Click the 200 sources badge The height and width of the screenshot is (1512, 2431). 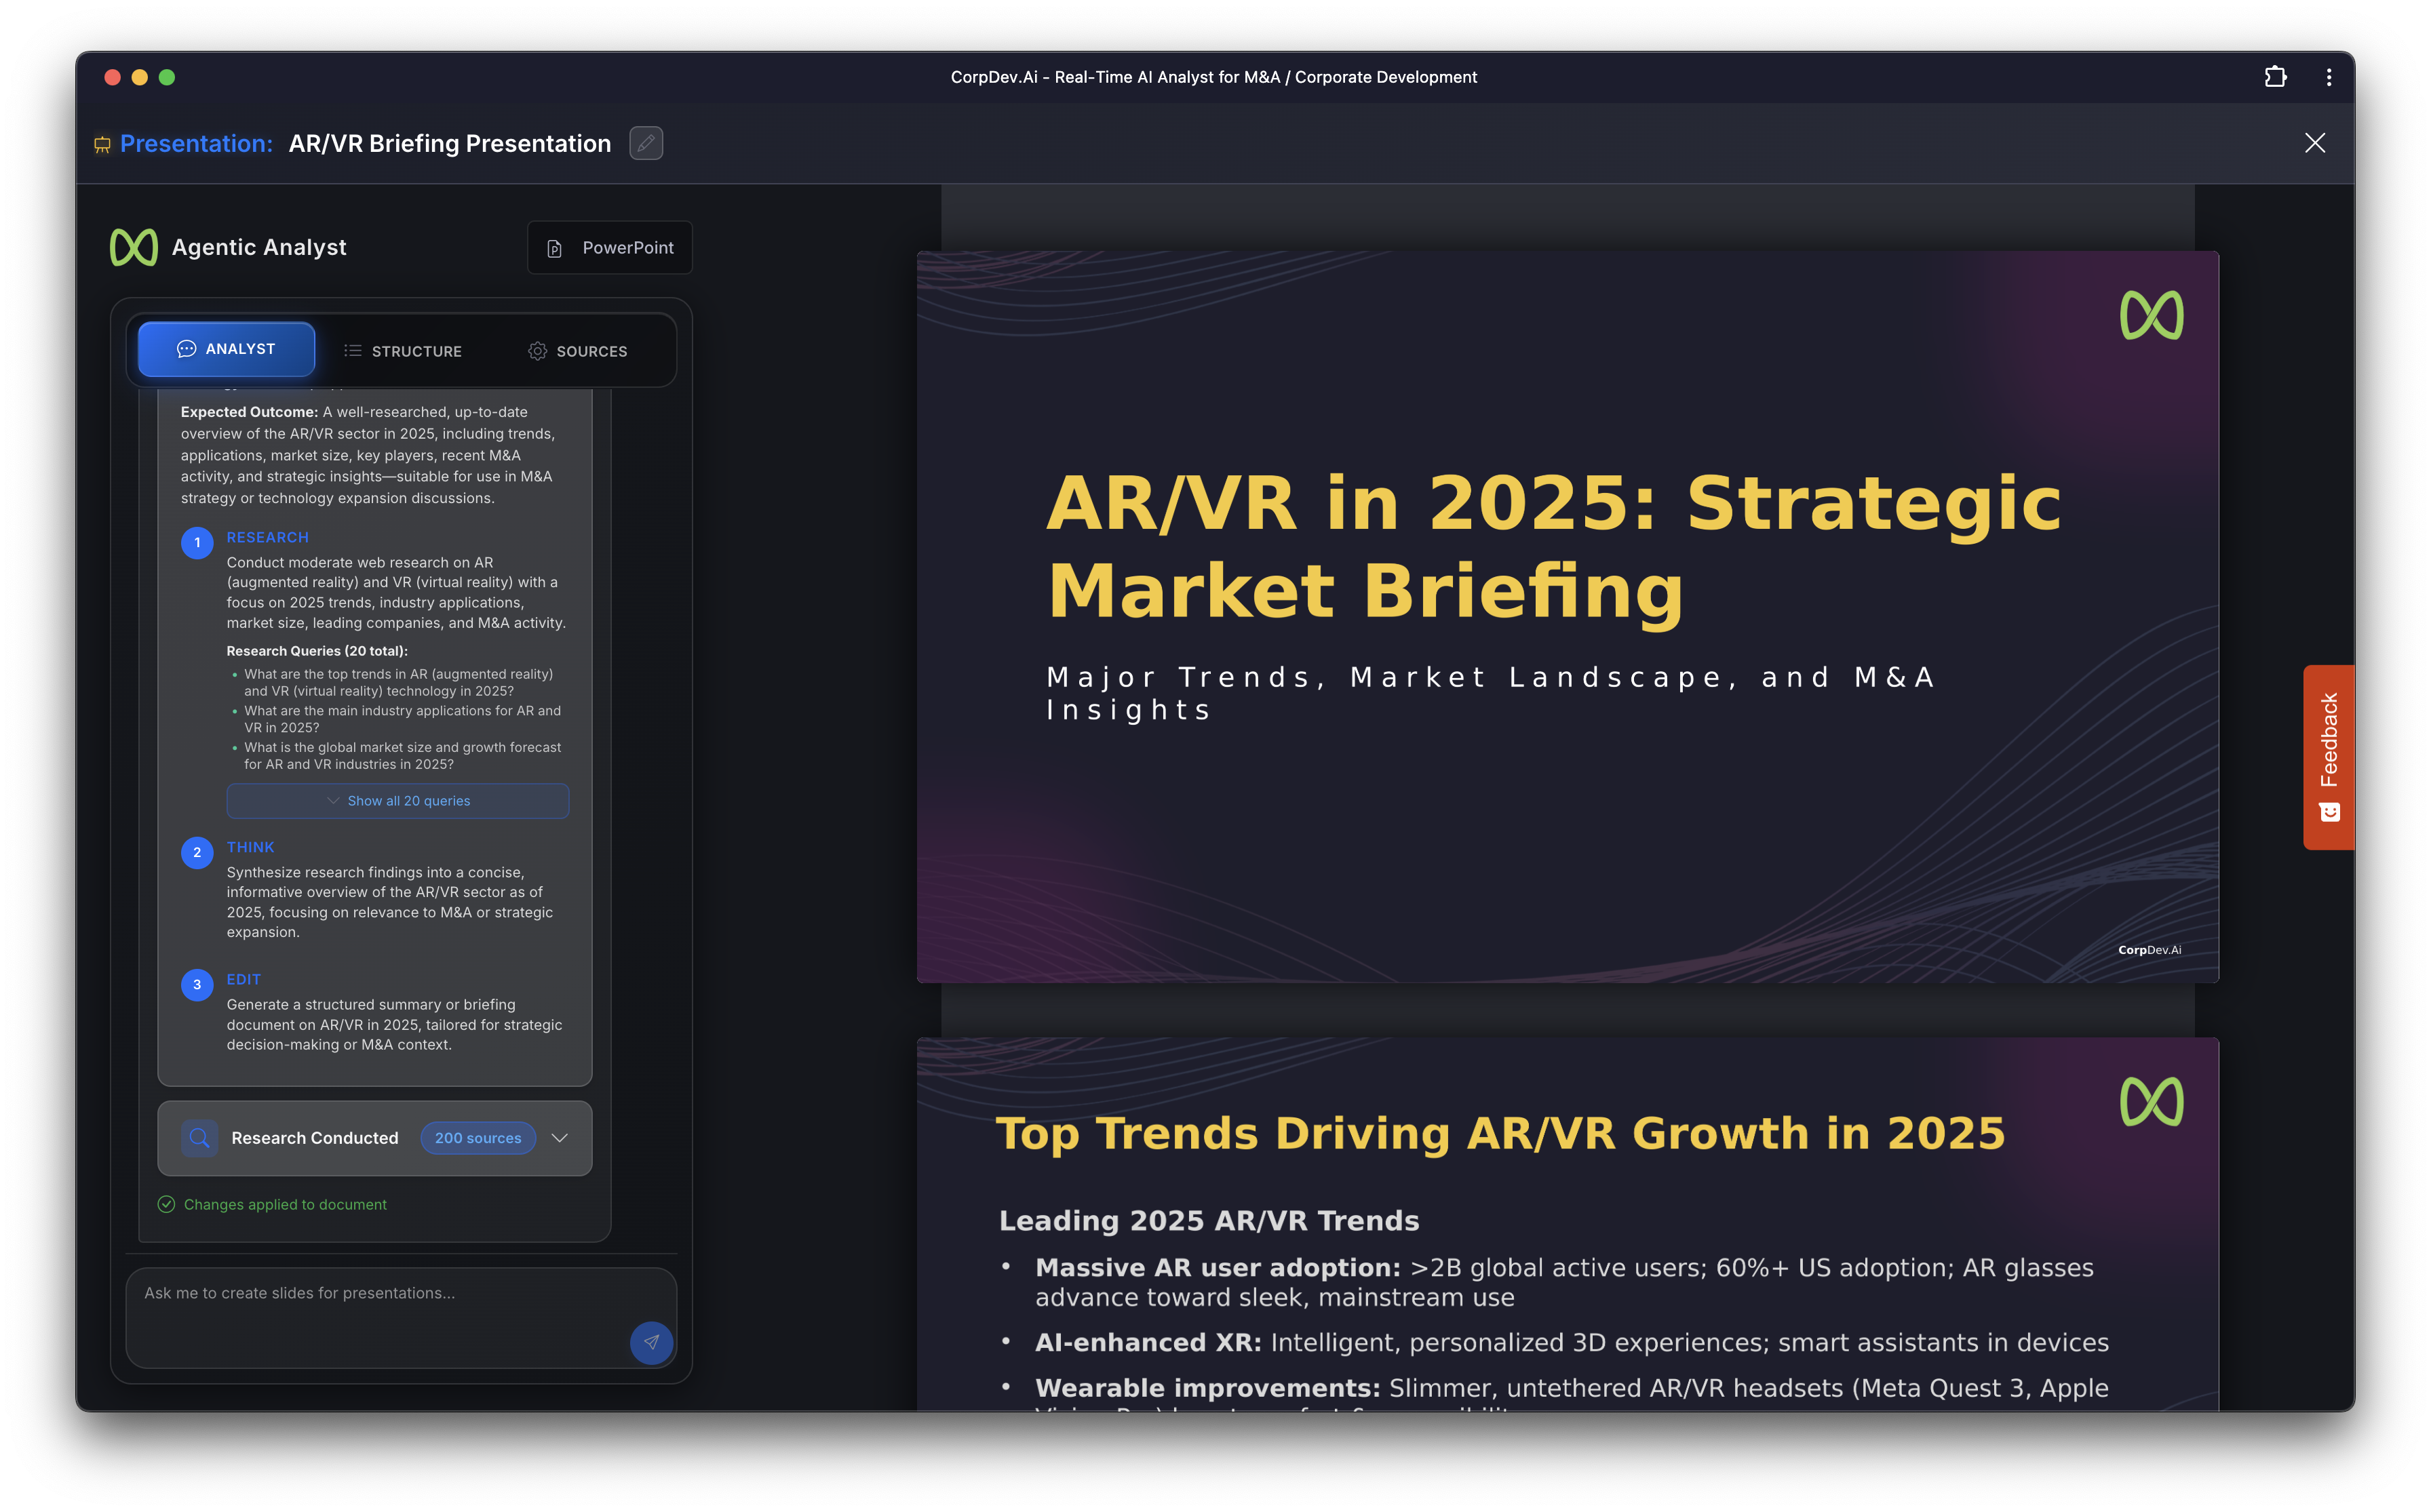[x=478, y=1138]
